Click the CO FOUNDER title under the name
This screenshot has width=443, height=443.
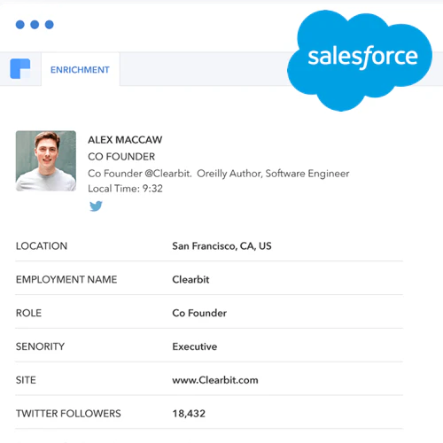121,157
